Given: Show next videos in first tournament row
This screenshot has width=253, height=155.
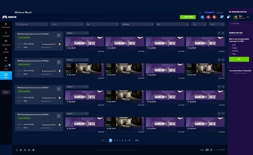Looking at the screenshot, I should coord(223,33).
